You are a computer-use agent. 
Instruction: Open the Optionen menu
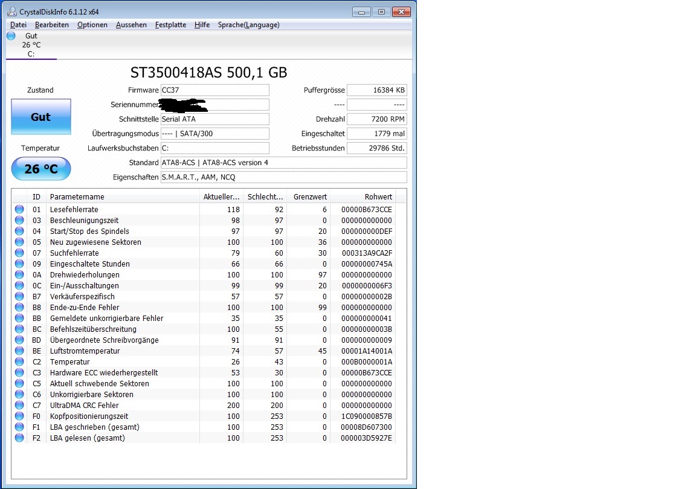[x=92, y=25]
